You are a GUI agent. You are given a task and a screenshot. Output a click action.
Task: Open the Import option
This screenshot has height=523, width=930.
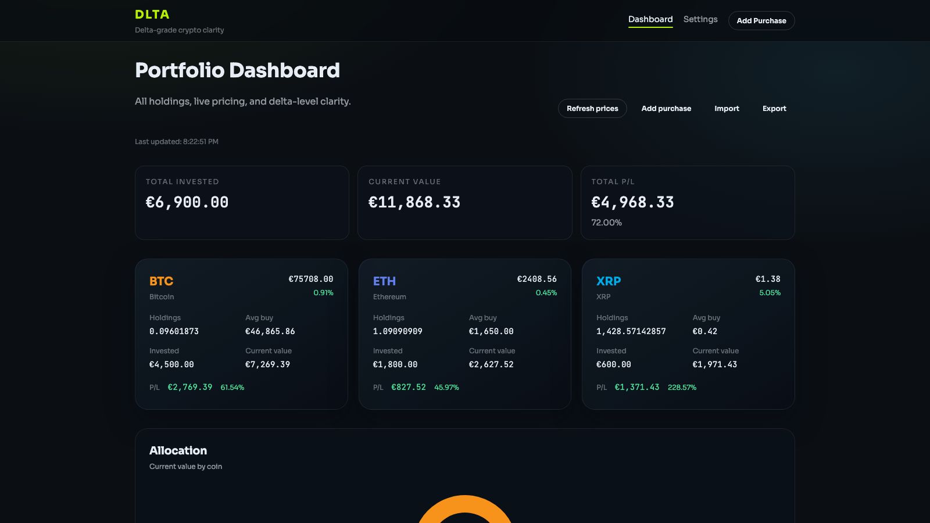click(727, 109)
